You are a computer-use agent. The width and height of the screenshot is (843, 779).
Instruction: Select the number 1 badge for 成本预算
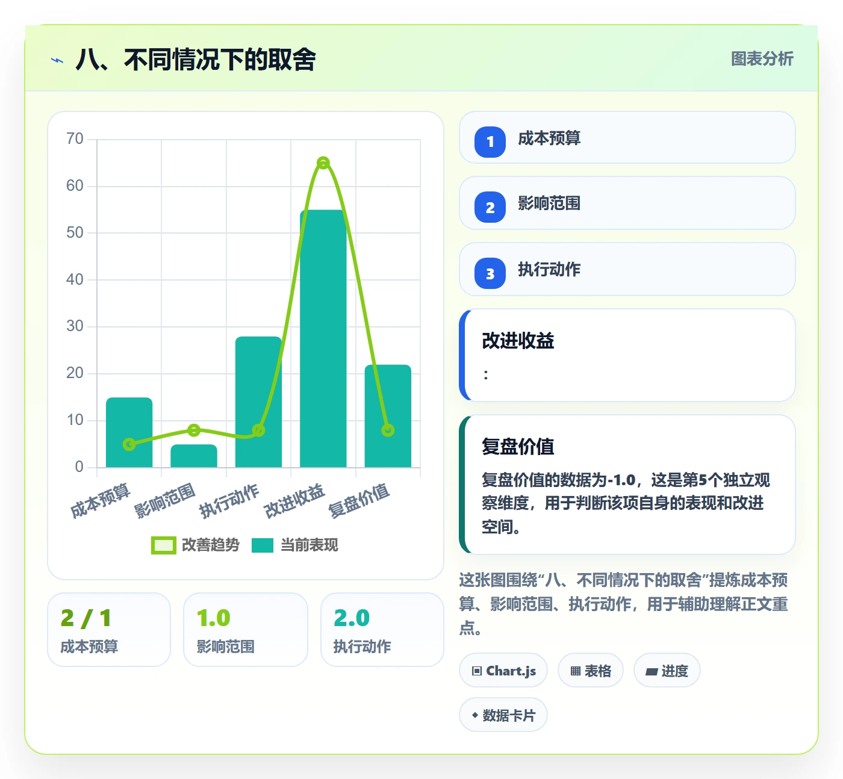(x=490, y=141)
